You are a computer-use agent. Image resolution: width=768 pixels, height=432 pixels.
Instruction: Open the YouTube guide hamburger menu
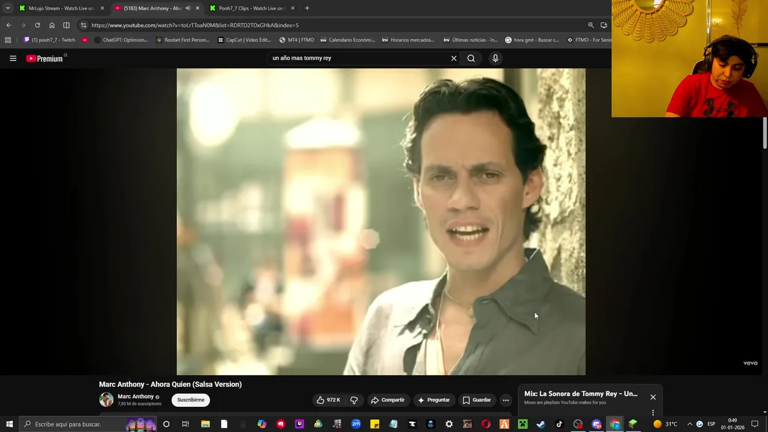point(13,58)
